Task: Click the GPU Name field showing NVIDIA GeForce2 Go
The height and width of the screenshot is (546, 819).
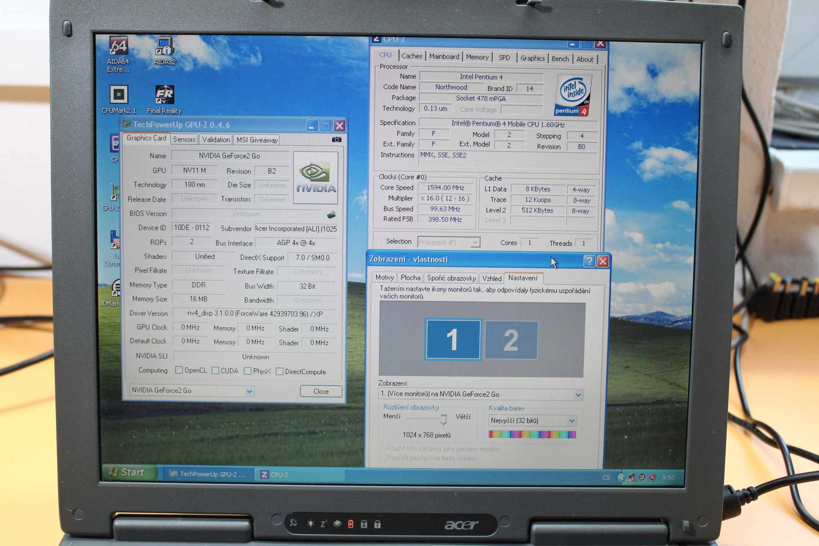Action: click(x=229, y=156)
